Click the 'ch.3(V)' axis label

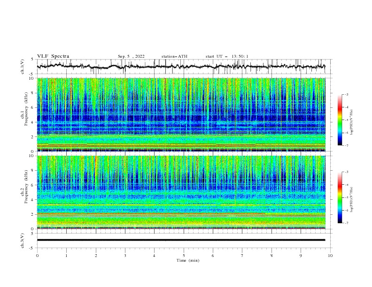point(23,241)
